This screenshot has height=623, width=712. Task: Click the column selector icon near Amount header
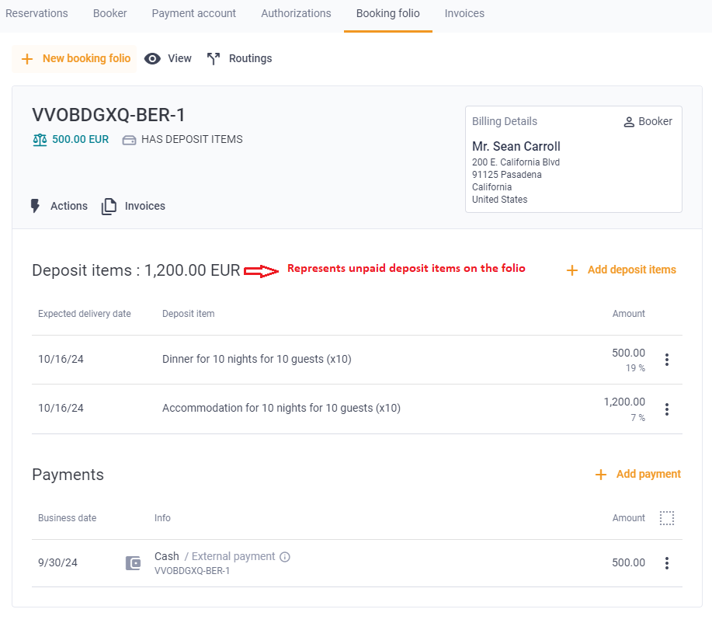coord(666,517)
